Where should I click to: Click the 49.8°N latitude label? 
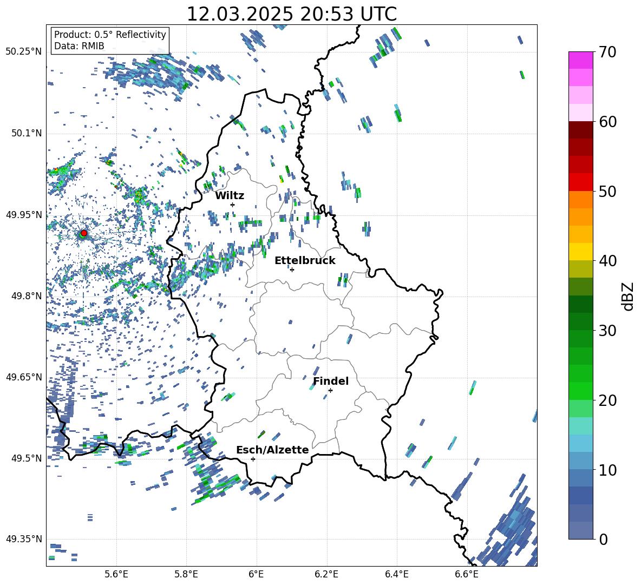(x=26, y=296)
